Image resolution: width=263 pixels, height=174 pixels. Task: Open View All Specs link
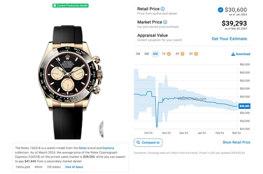74,167
